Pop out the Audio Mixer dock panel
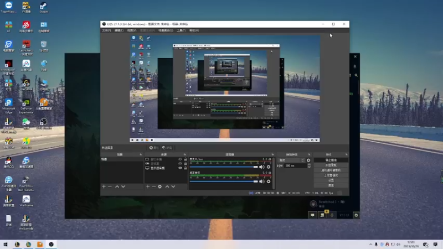 pos(272,155)
